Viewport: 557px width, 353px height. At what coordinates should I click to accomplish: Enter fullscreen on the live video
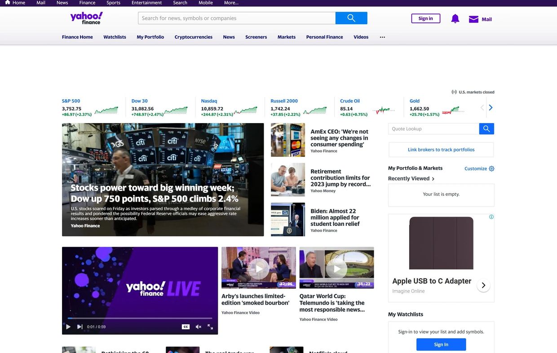[210, 327]
